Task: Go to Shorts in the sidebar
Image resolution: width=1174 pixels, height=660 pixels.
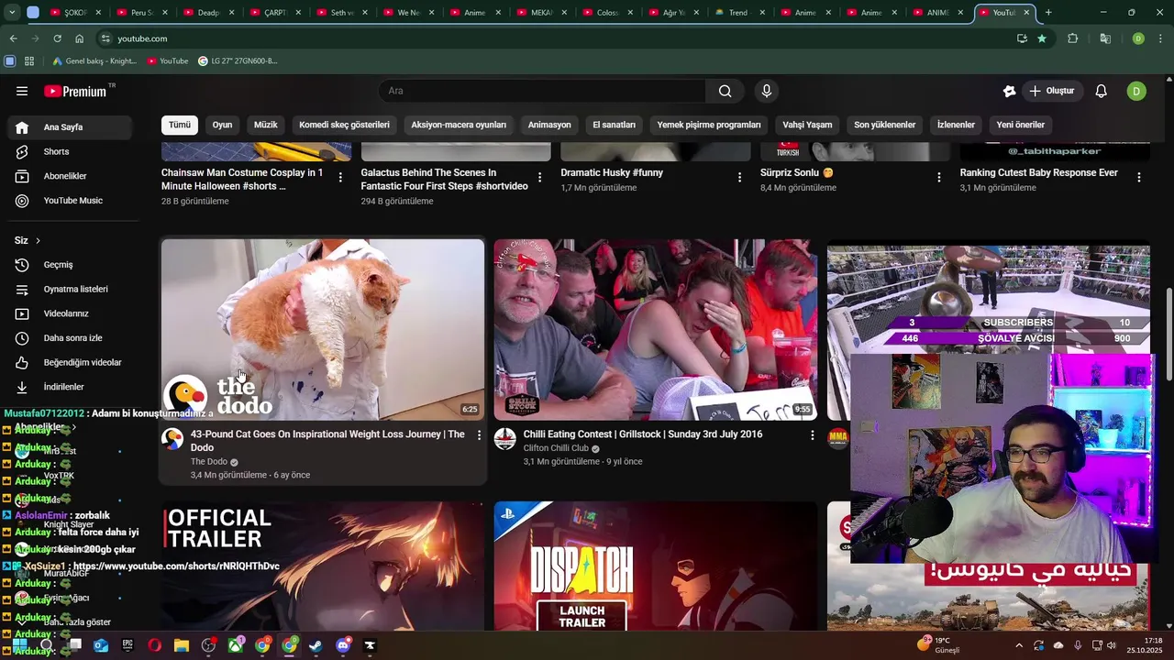Action: click(x=70, y=151)
